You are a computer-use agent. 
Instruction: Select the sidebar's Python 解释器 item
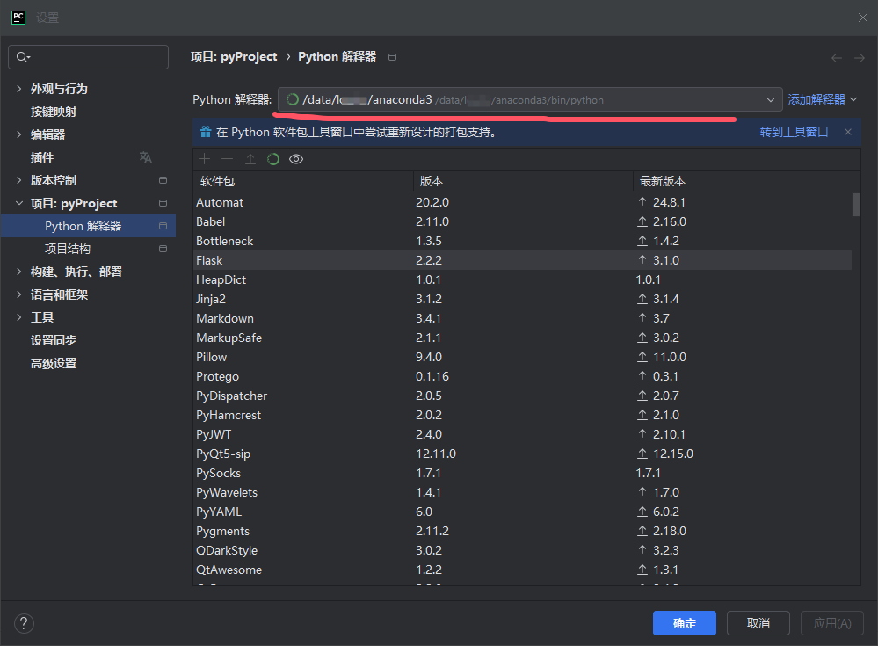[89, 226]
